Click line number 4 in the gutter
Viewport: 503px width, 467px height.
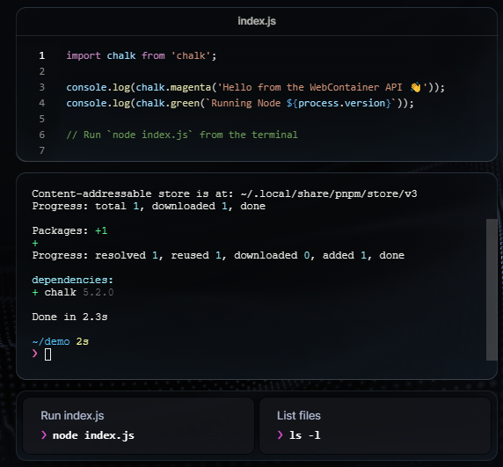point(42,103)
